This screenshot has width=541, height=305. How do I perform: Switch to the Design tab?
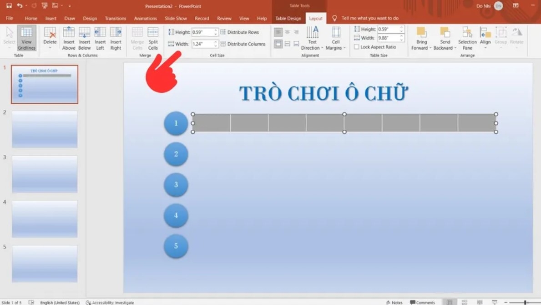pyautogui.click(x=90, y=18)
